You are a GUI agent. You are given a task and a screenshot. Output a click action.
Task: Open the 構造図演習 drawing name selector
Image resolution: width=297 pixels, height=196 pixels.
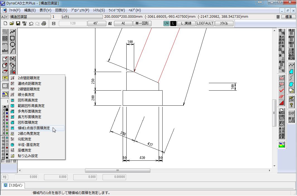tap(30, 17)
